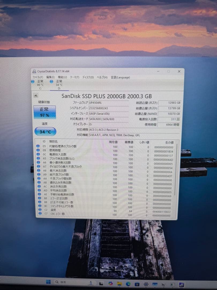The image size is (217, 290).
Task: Click the SMART attribute list vertical scrollbar
Action: [x=176, y=169]
